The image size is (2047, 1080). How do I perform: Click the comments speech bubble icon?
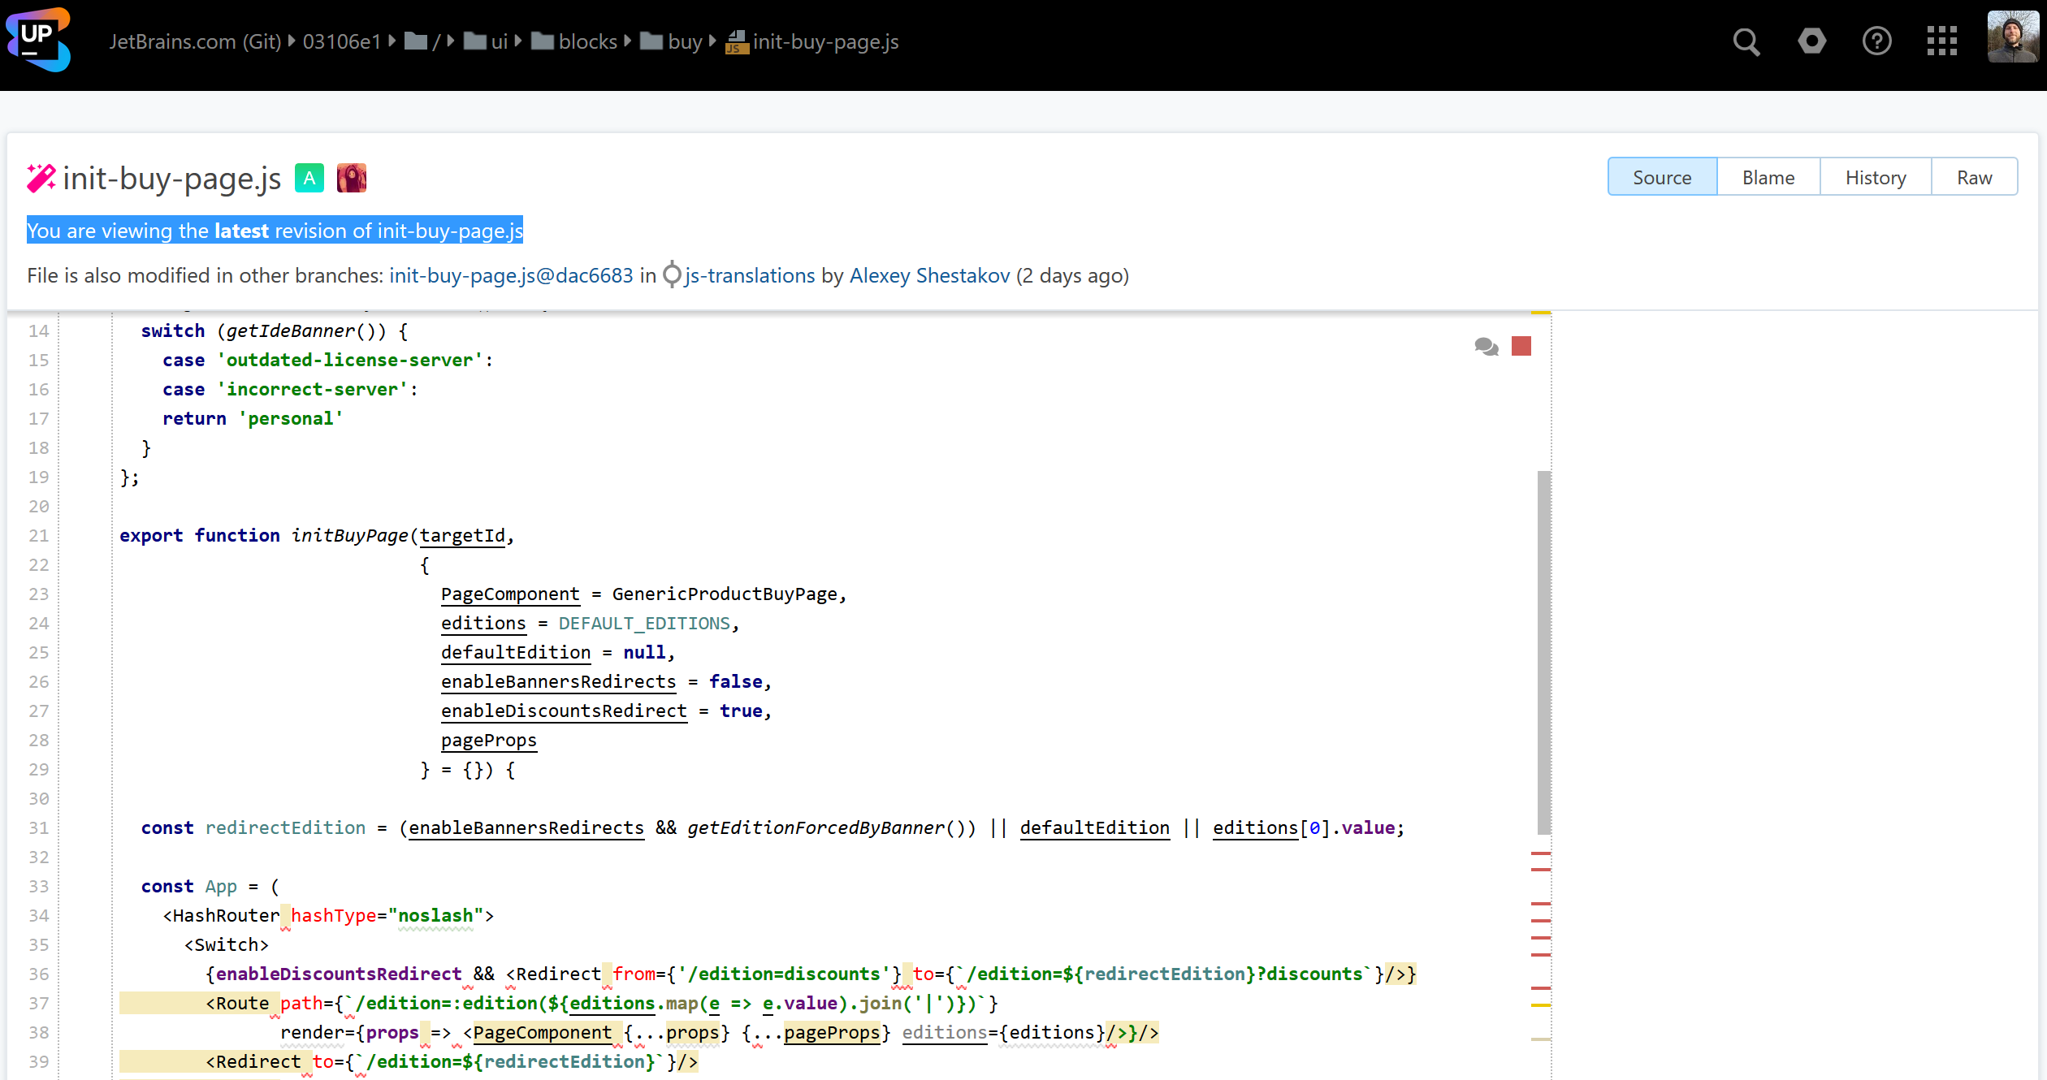1486,347
